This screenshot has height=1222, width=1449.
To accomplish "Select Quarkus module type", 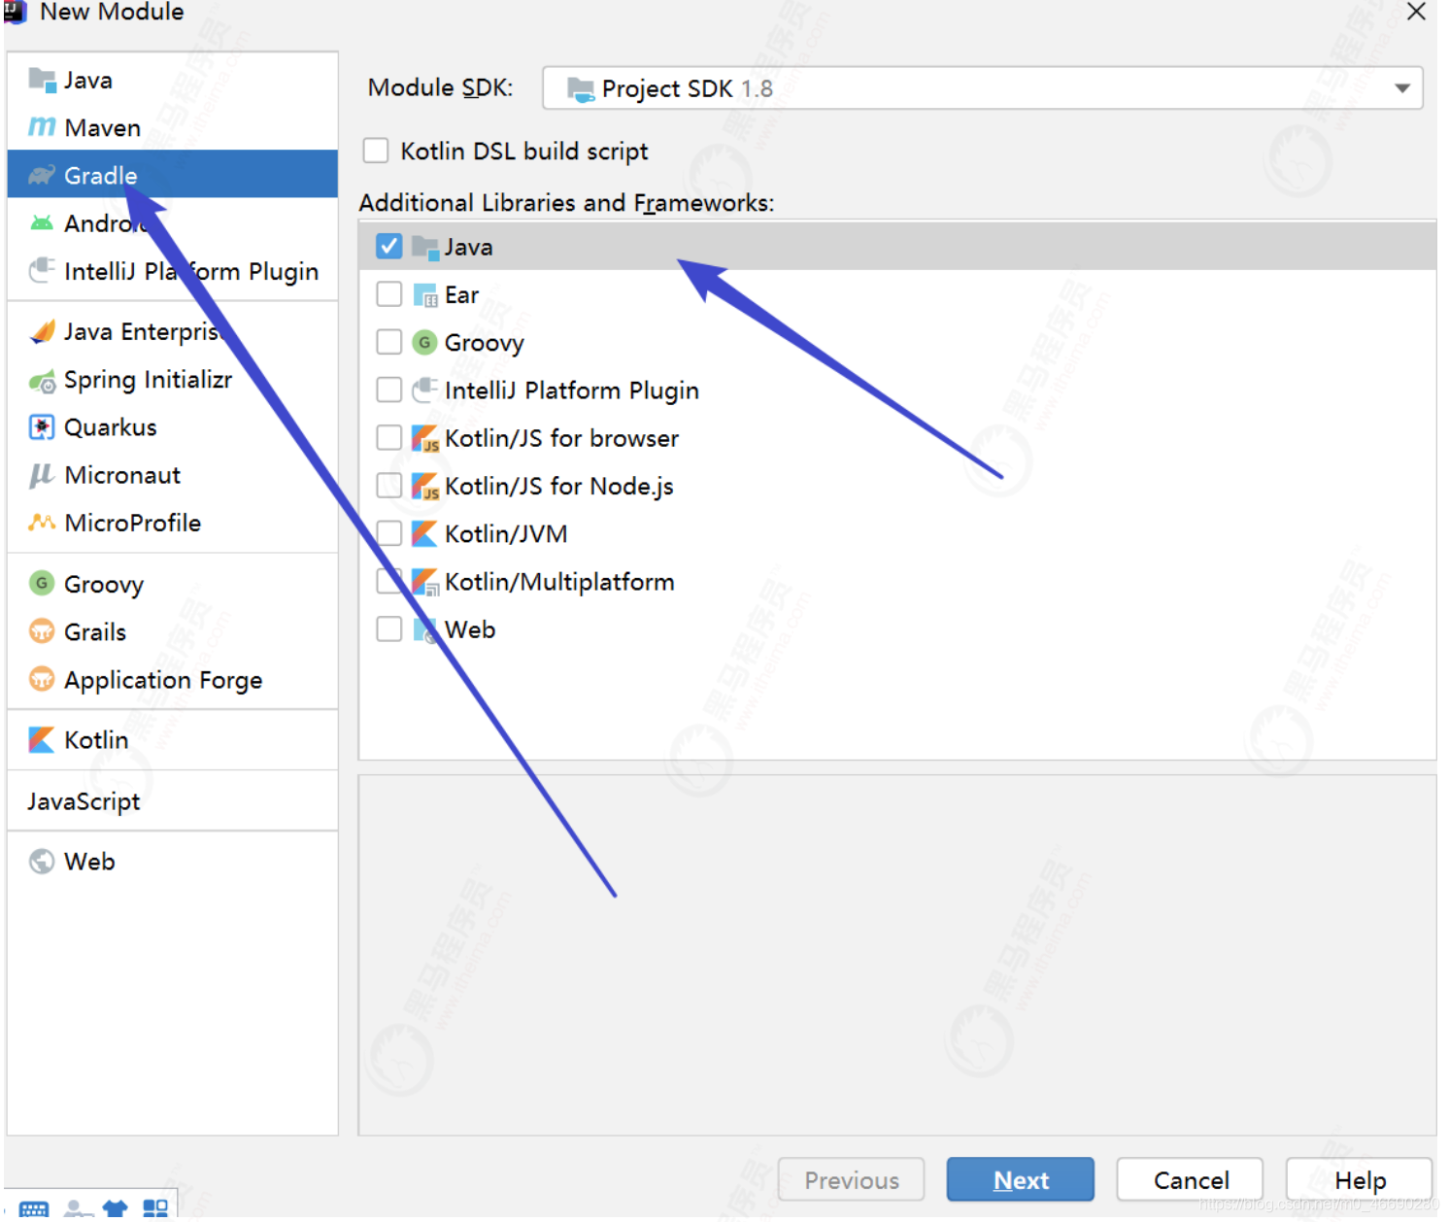I will [173, 427].
